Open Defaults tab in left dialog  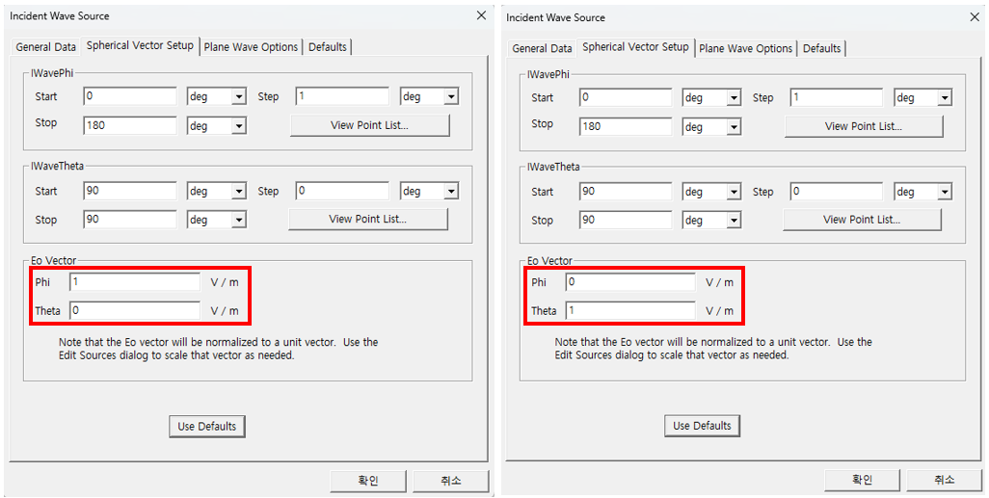[x=328, y=46]
